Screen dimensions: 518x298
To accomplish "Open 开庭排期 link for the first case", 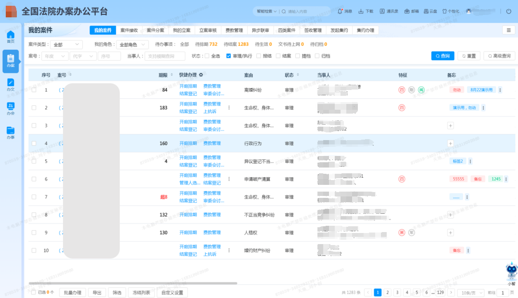I will point(189,87).
